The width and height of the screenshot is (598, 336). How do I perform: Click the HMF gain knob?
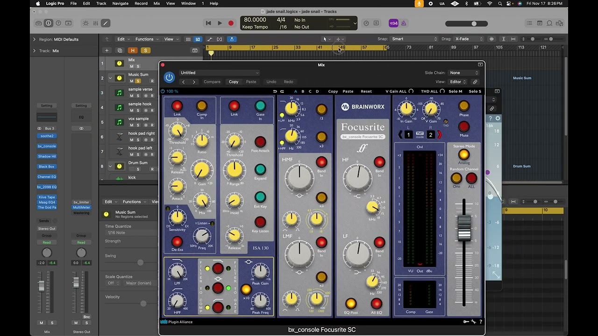(299, 177)
